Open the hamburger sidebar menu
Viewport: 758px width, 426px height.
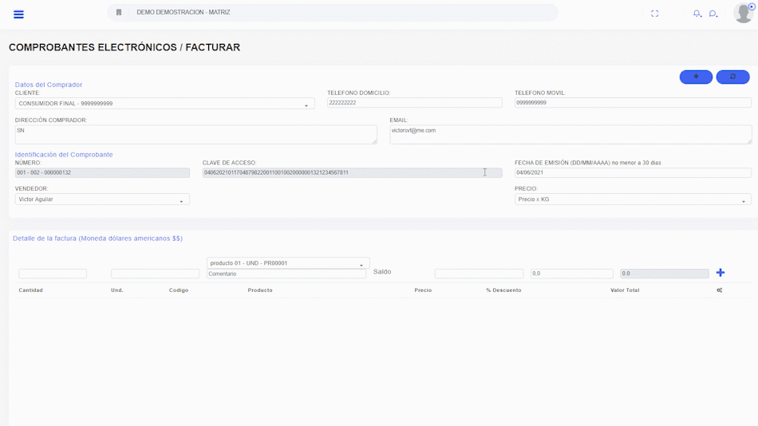pos(18,14)
